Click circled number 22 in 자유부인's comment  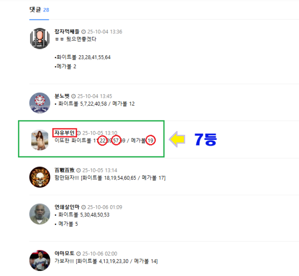click(102, 140)
